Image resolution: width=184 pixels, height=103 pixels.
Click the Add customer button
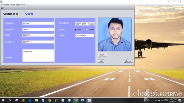101,61
